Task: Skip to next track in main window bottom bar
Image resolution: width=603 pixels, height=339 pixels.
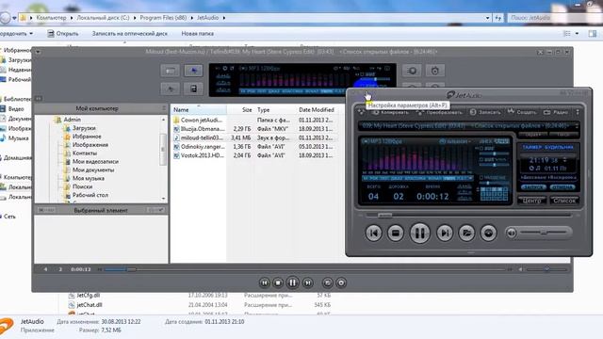Action: coord(308,282)
